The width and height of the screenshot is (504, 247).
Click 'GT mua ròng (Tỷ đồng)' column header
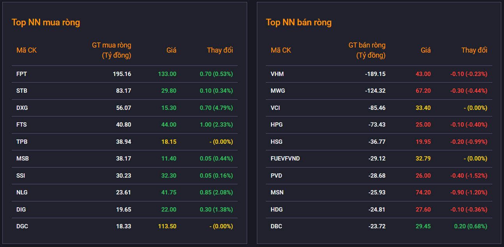[111, 50]
